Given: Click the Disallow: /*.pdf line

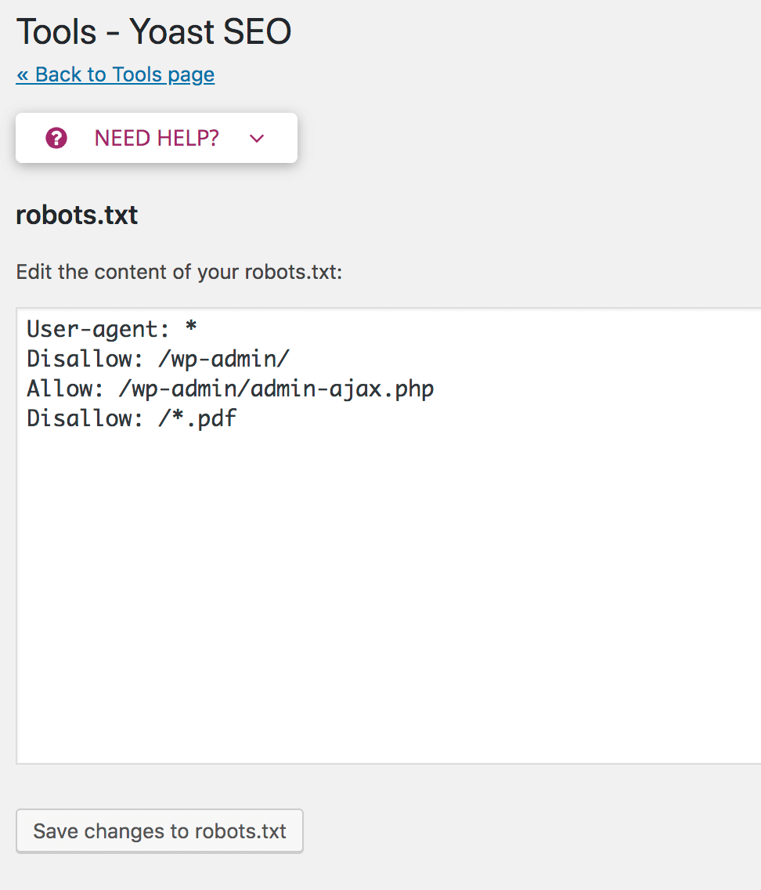Looking at the screenshot, I should [132, 419].
